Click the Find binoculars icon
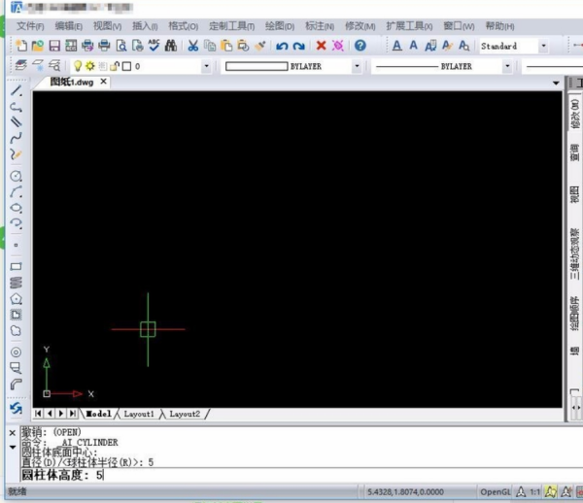The width and height of the screenshot is (583, 503). click(x=170, y=46)
